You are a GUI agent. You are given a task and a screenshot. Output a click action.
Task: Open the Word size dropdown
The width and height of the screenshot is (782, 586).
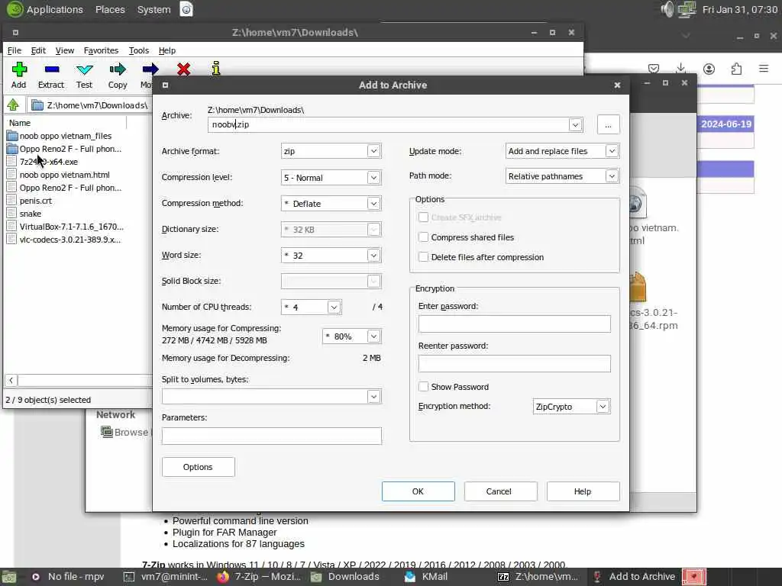tap(373, 255)
